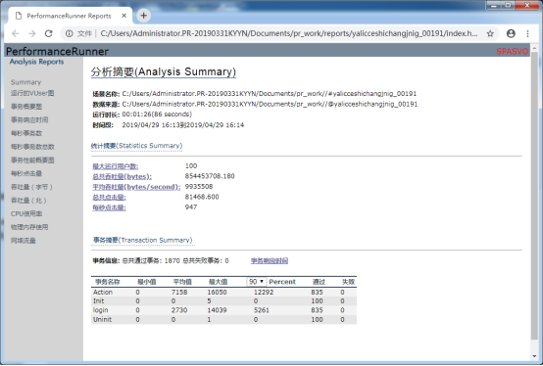Open 每秒点击量 report in sidebar
543x366 pixels.
[x=26, y=173]
